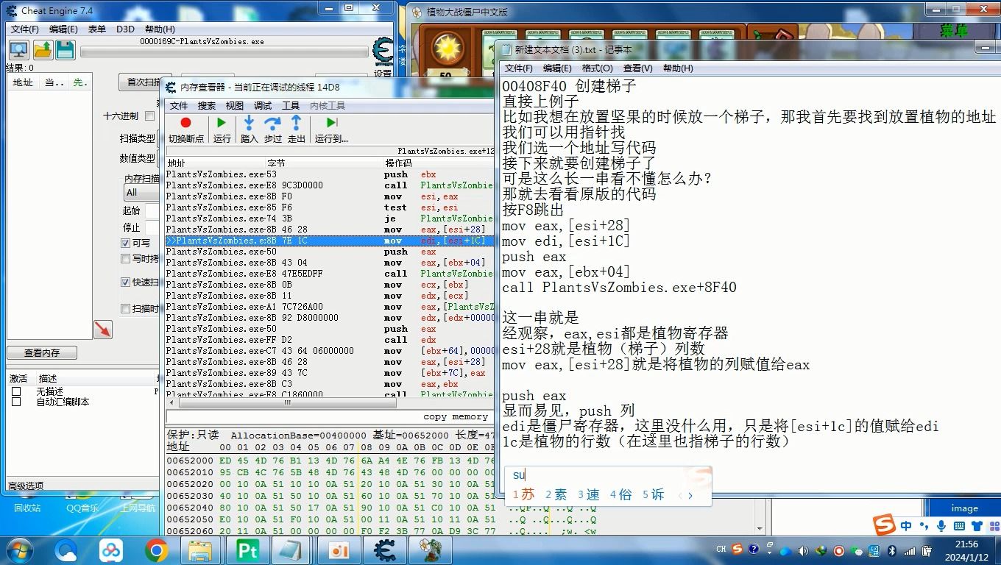The height and width of the screenshot is (565, 1001).
Task: Select highlighted mov edi,[esi+1C] instruction row
Action: 329,241
